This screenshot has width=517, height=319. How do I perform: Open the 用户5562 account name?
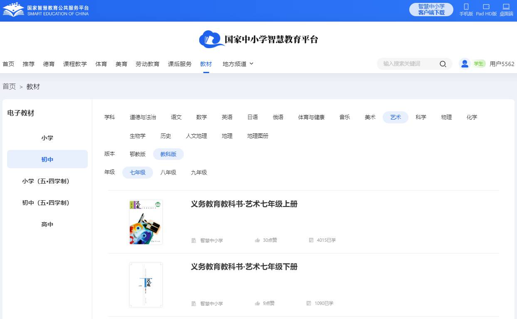click(502, 64)
